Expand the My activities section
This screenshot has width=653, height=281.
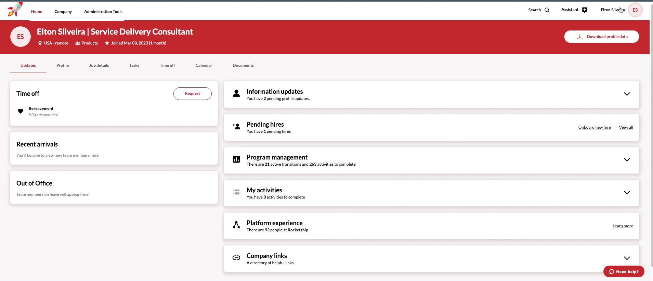627,193
